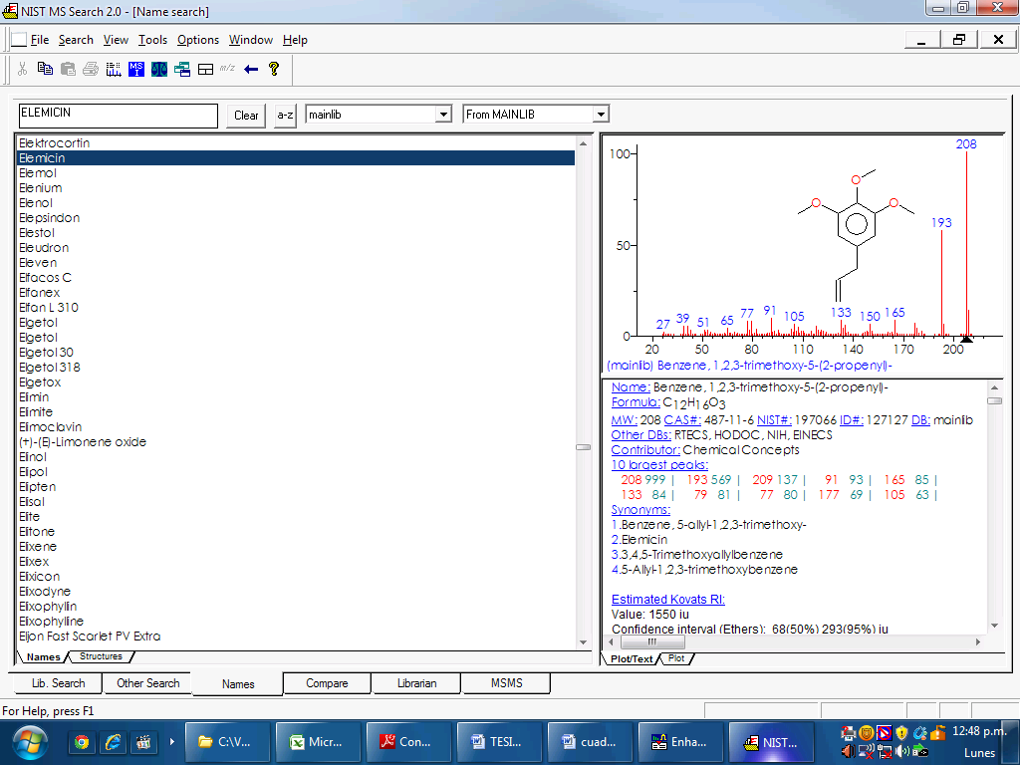Switch to the Structures tab under name list
This screenshot has width=1020, height=765.
point(101,656)
